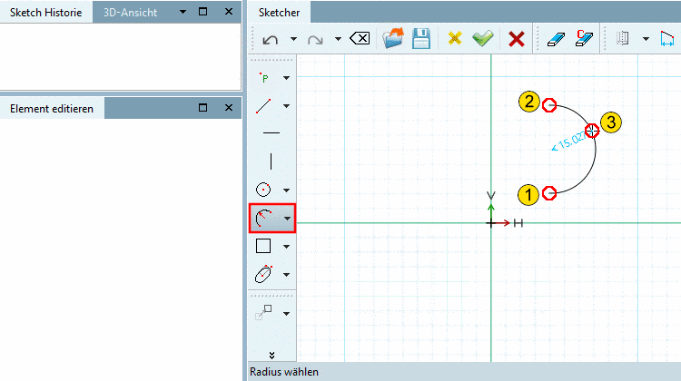This screenshot has height=381, width=681.
Task: Select the Arc tool
Action: pos(263,218)
